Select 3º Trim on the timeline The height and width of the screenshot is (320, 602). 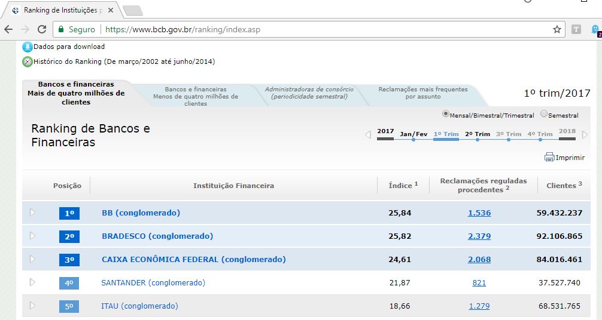(x=509, y=134)
